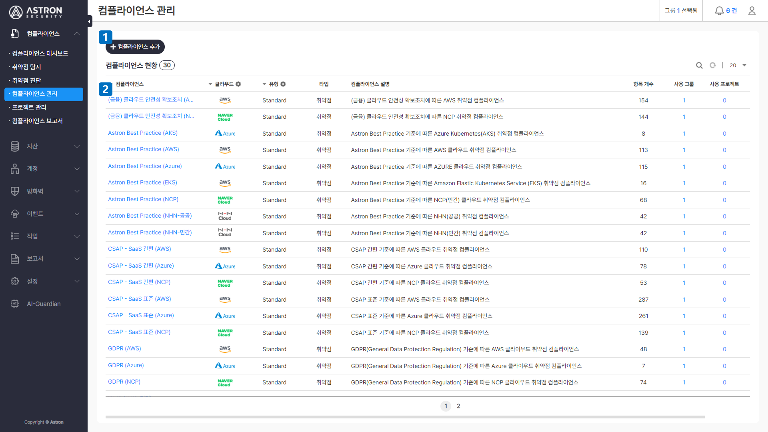Click 사용 그룹 value in GDPR (Azure) row
768x432 pixels.
pyautogui.click(x=684, y=366)
